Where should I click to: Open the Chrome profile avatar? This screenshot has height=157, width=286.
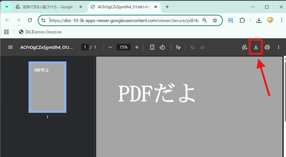coord(270,20)
